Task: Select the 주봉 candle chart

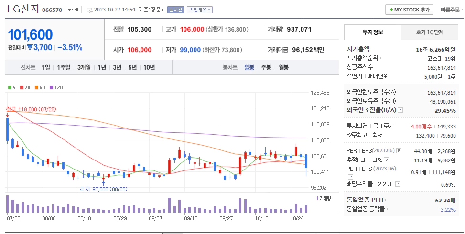Action: click(266, 67)
